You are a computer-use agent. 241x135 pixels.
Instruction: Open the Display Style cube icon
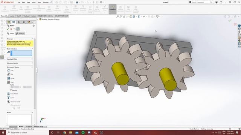[x=139, y=16]
